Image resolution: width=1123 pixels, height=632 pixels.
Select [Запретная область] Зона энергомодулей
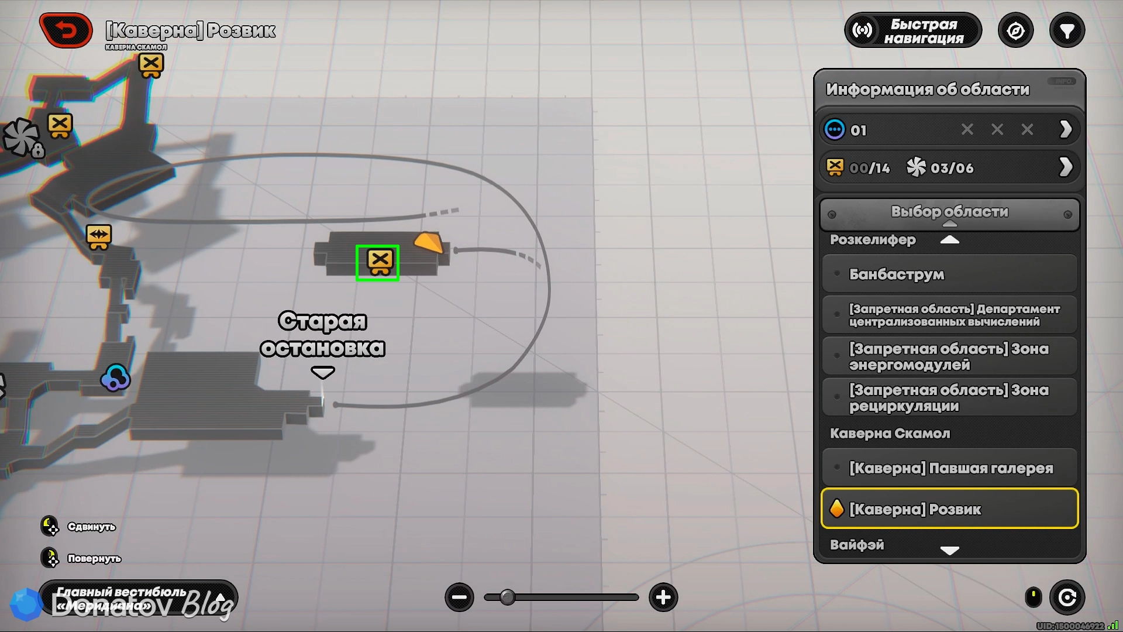949,356
